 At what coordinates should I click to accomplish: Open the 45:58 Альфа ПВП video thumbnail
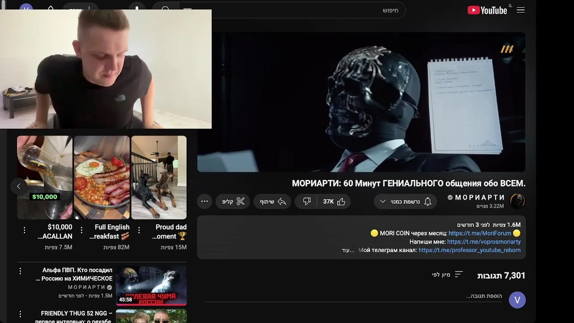coord(151,285)
